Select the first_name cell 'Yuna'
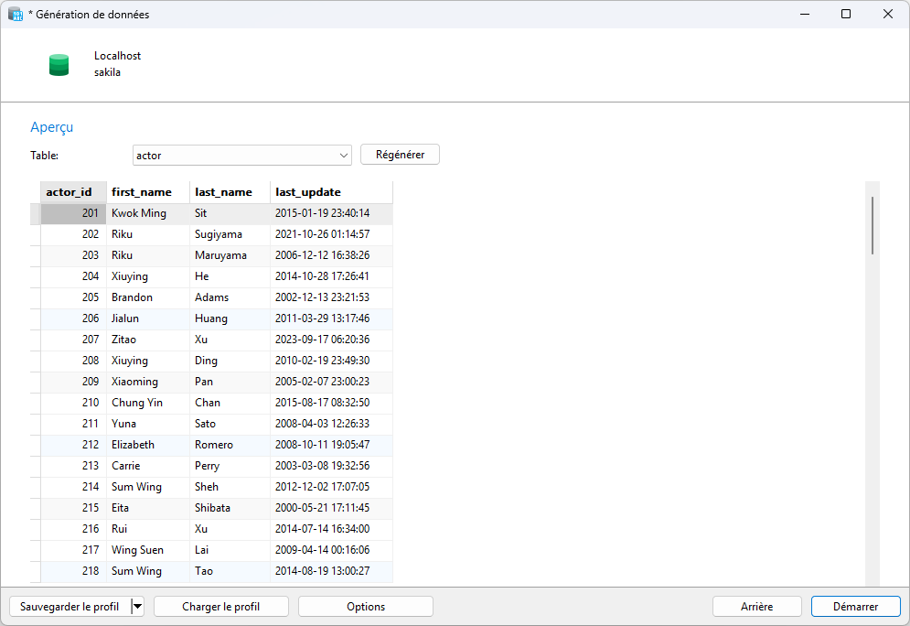Image resolution: width=910 pixels, height=626 pixels. point(148,424)
